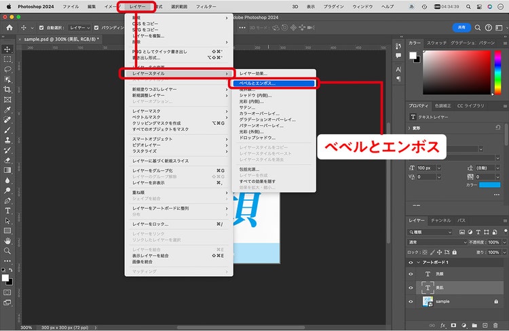
Task: Choose ドロップシャドウ in the submenu
Action: [x=257, y=138]
